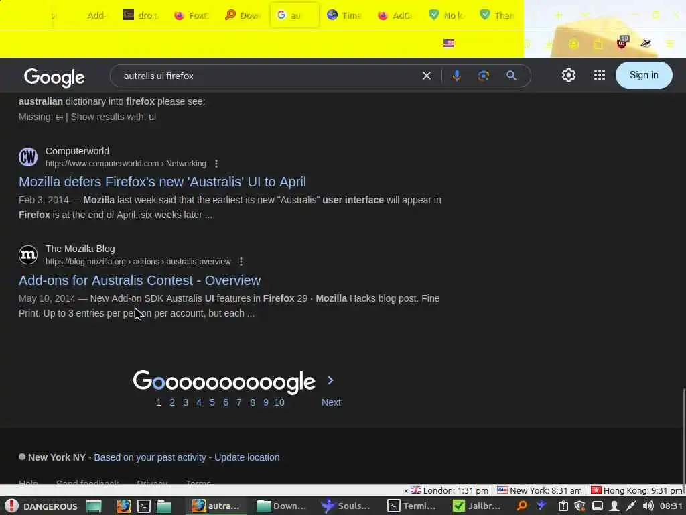Open Google quick settings gear
The height and width of the screenshot is (515, 686).
tap(568, 75)
